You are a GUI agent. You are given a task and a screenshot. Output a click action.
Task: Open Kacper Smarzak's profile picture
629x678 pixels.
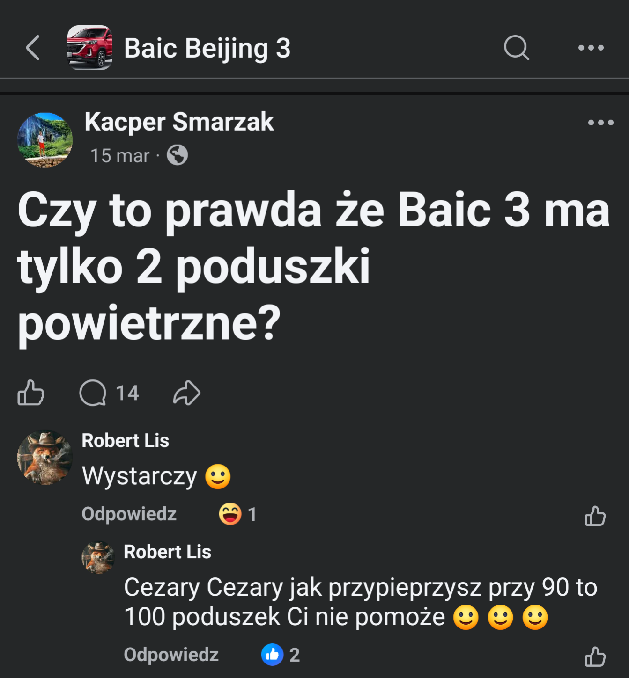click(x=45, y=140)
